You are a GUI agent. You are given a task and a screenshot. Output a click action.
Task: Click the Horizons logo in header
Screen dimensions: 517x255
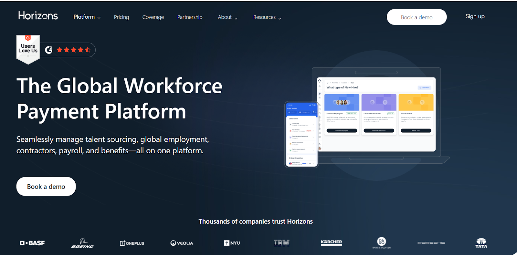(38, 15)
